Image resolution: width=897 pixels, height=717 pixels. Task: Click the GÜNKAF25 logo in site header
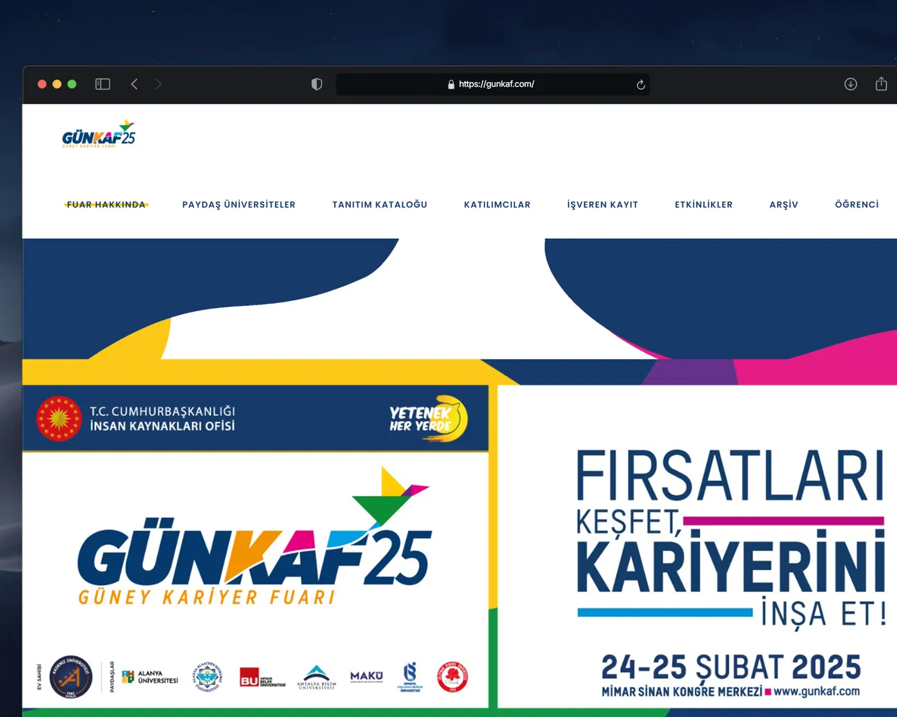point(99,134)
